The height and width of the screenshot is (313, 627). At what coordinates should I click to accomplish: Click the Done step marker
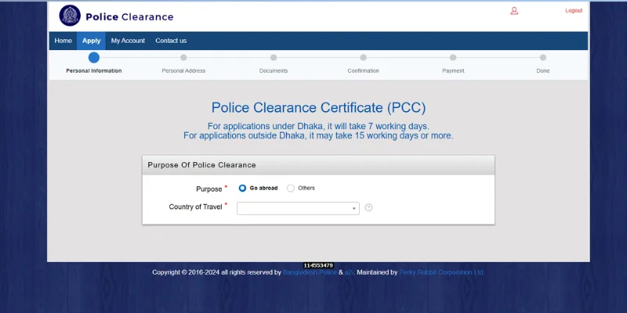pos(543,57)
